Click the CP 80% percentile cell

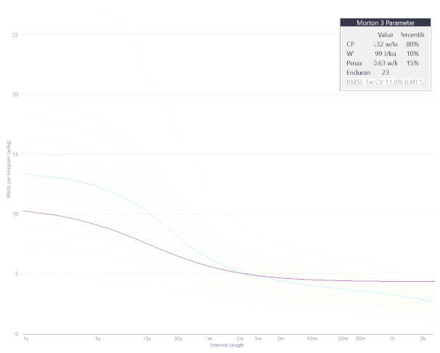coord(412,44)
